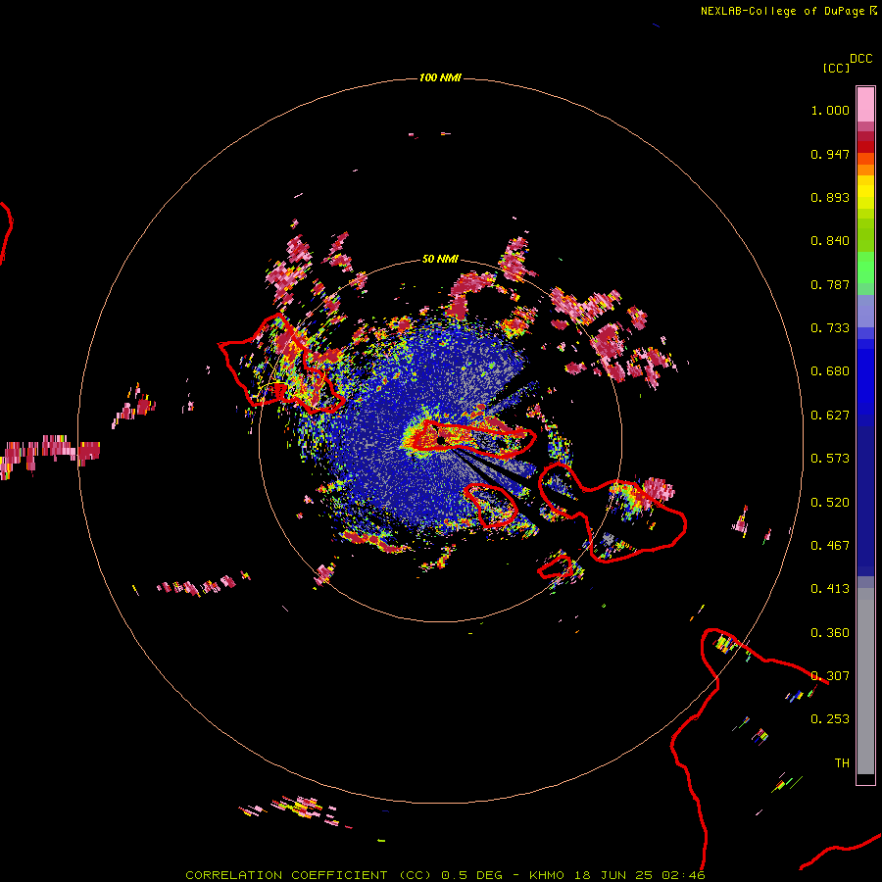The image size is (882, 882).
Task: Click the DCC legend title
Action: pos(860,59)
